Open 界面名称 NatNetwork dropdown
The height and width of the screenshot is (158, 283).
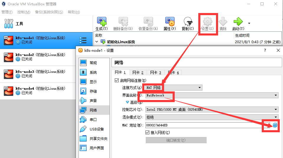pos(212,95)
